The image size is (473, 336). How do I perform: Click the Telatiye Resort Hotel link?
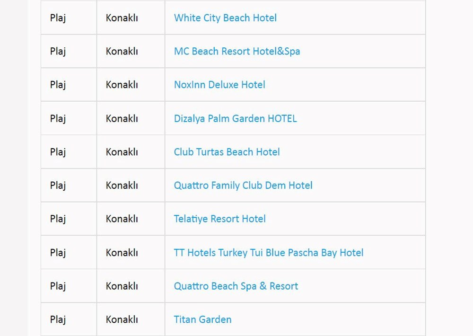point(219,219)
